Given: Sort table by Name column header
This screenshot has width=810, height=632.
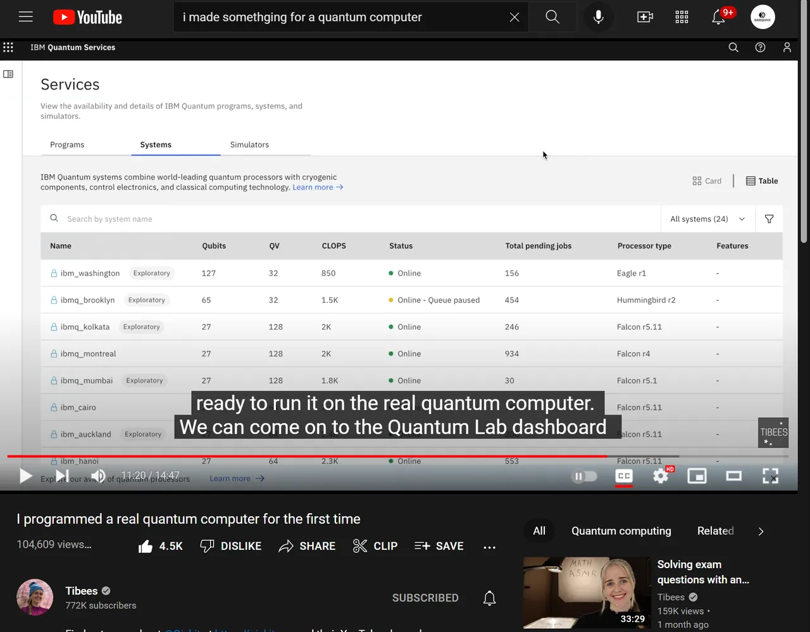Looking at the screenshot, I should (x=61, y=246).
